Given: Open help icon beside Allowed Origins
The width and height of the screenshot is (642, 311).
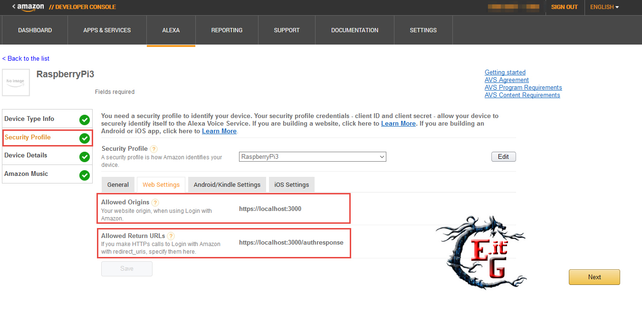Looking at the screenshot, I should (x=155, y=202).
